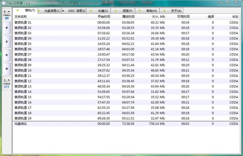
Task: Select row 音频轨道 04
Action: tap(126, 38)
